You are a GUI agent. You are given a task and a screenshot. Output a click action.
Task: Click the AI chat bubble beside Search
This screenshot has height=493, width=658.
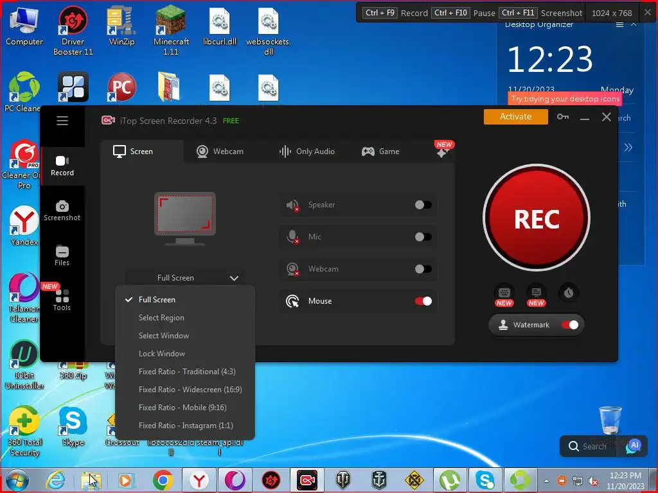coord(634,446)
